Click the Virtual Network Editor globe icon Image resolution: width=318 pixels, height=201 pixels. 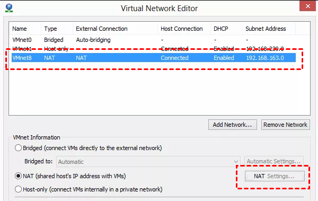tap(9, 8)
